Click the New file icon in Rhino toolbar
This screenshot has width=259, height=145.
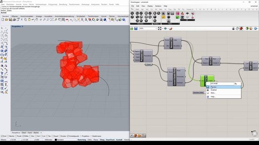[x=3, y=20]
